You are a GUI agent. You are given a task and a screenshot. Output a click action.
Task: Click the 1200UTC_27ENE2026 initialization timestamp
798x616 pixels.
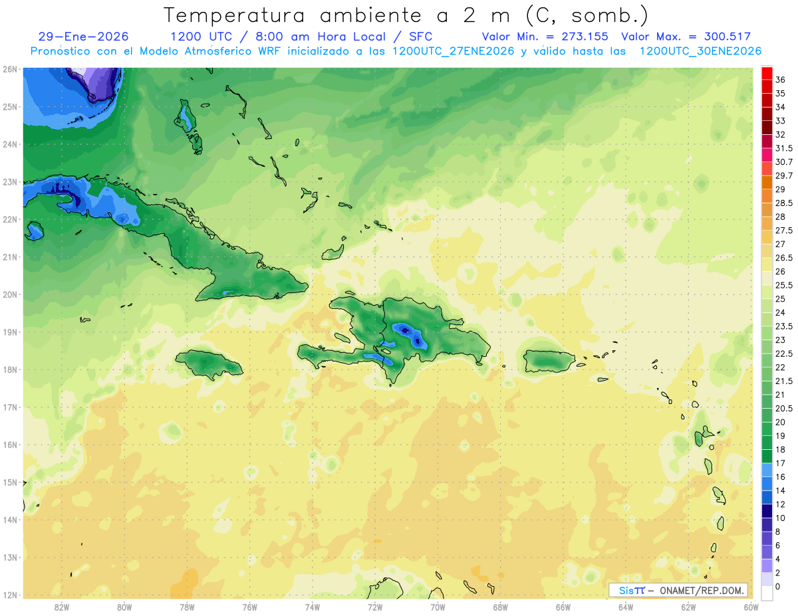coord(454,51)
